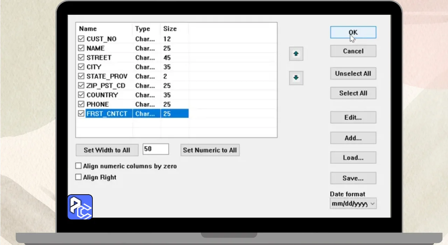
Task: Click the Cancel button
Action: 353,51
